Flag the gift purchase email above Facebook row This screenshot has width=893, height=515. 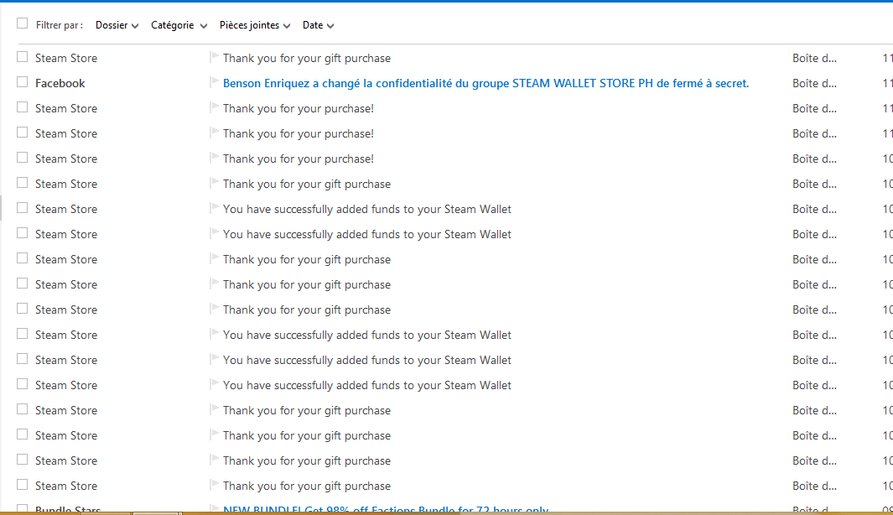pyautogui.click(x=214, y=57)
